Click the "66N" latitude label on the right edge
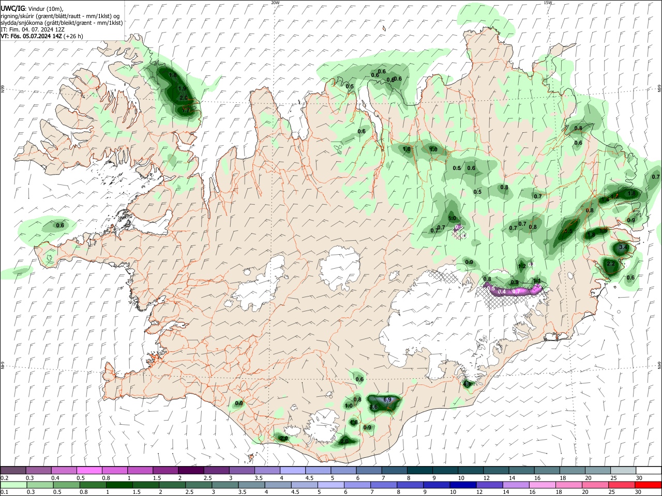The image size is (662, 496). pos(659,89)
